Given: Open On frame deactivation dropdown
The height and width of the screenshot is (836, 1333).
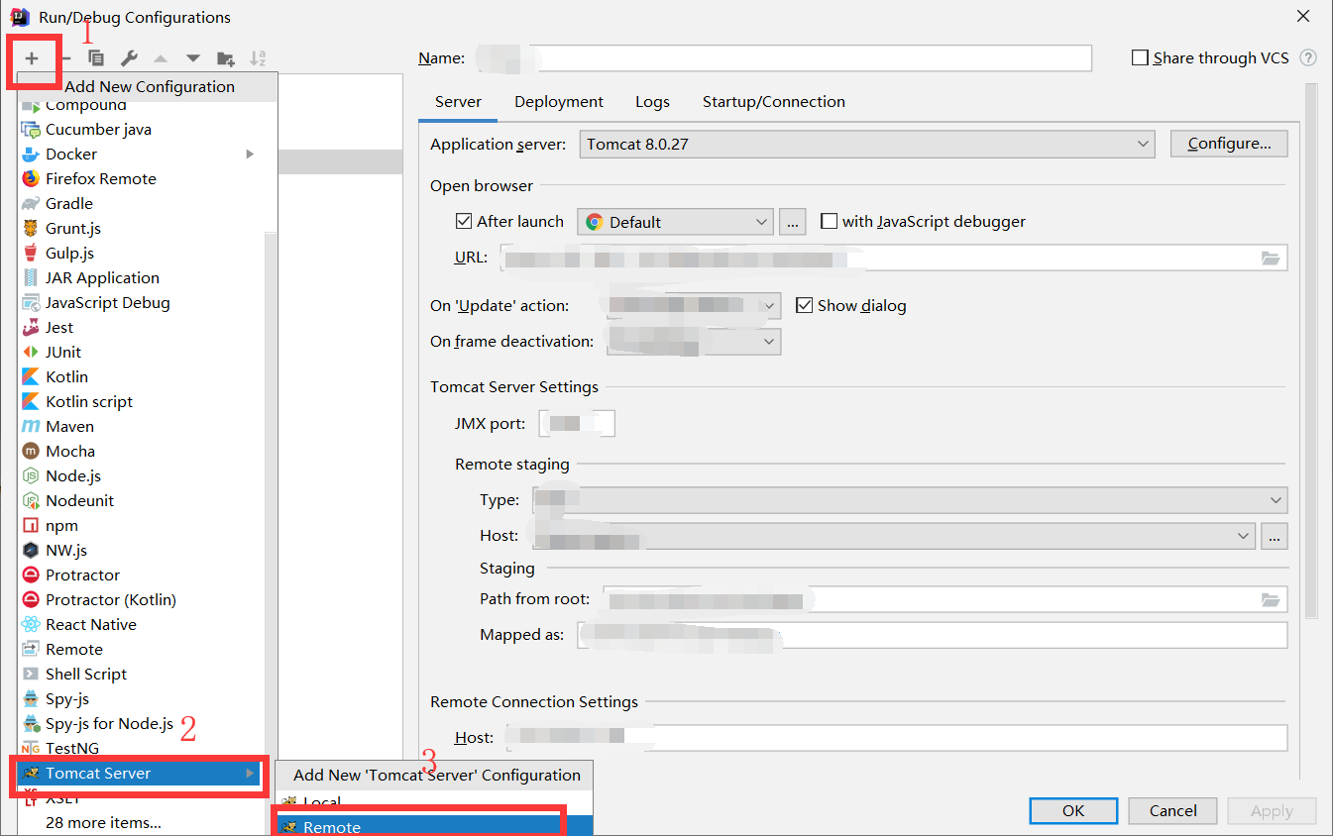Looking at the screenshot, I should tap(695, 342).
